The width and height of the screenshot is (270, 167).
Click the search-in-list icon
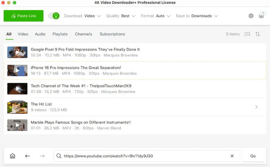click(x=247, y=34)
